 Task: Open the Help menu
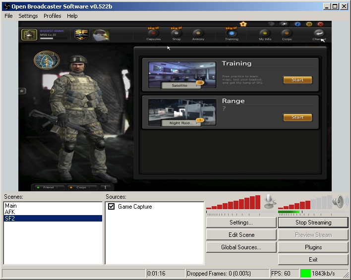coord(72,16)
